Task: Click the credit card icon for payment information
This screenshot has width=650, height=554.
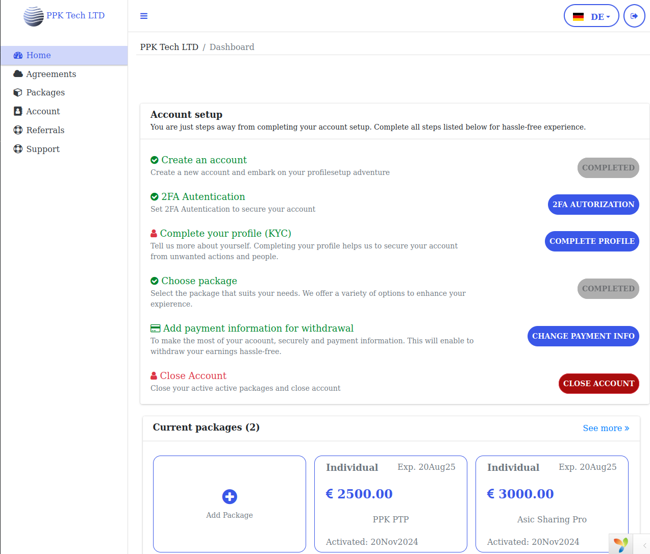Action: (x=155, y=329)
